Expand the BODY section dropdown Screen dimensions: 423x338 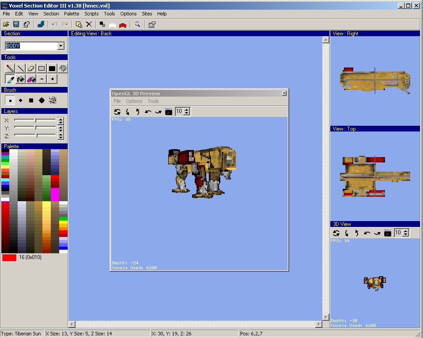(x=61, y=46)
